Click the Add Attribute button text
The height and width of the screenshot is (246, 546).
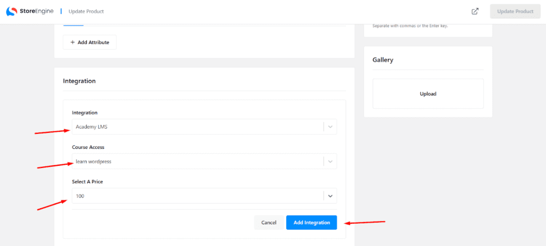(x=93, y=43)
